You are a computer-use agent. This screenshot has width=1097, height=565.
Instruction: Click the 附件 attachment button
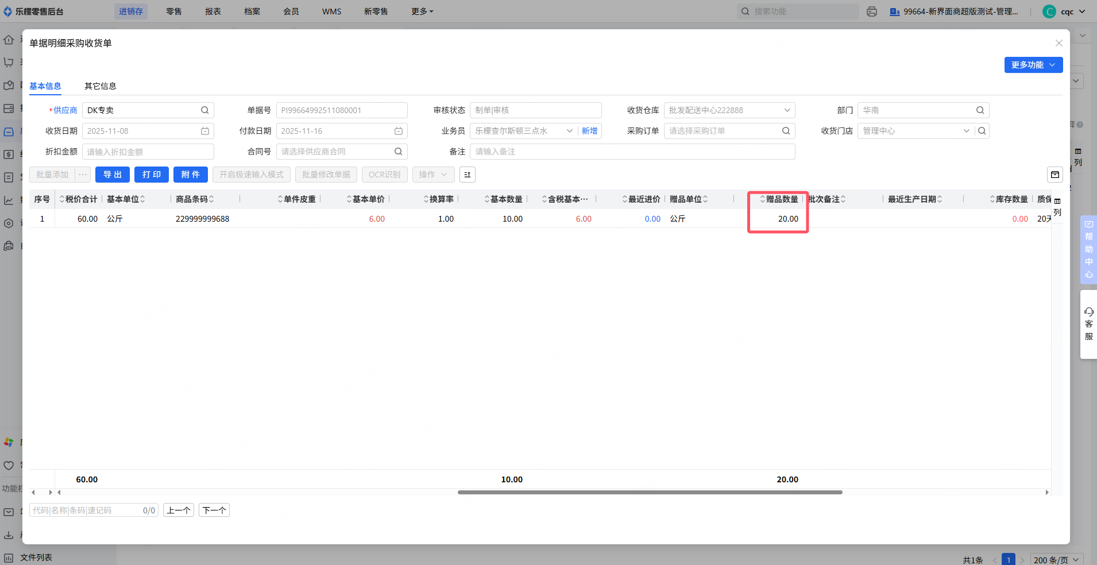pyautogui.click(x=191, y=175)
